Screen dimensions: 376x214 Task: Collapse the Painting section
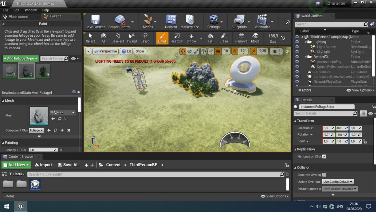pyautogui.click(x=3, y=143)
